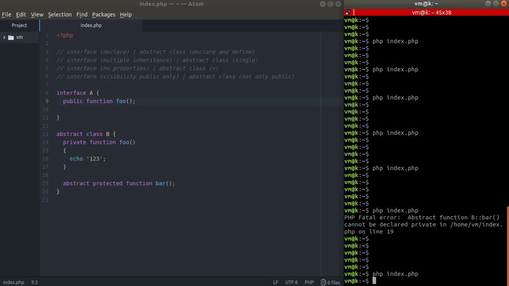Click line number 19 in the gutter

coord(45,184)
